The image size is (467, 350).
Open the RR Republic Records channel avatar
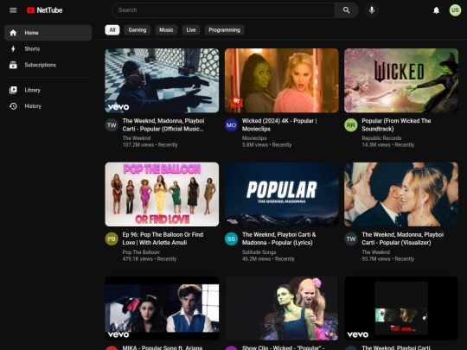(351, 125)
